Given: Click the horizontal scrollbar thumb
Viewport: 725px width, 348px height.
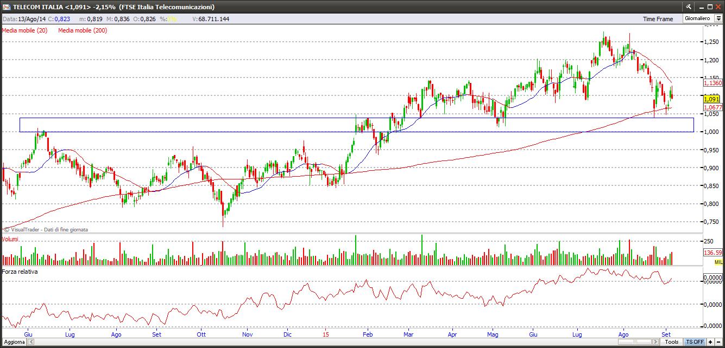Looking at the screenshot, I should (x=636, y=342).
